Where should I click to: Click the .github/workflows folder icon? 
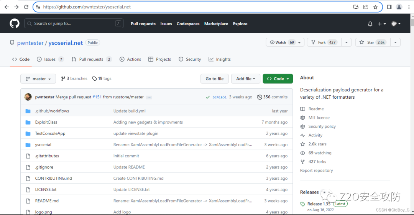click(28, 111)
